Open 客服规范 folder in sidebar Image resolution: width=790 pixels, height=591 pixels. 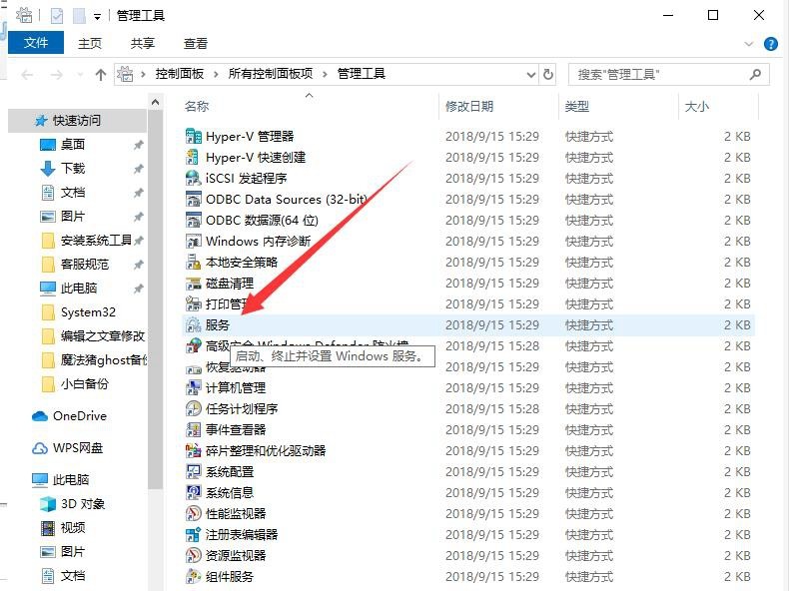coord(84,265)
